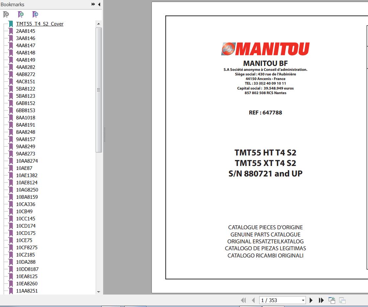Go to the next page
This screenshot has width=368, height=307.
click(x=311, y=300)
